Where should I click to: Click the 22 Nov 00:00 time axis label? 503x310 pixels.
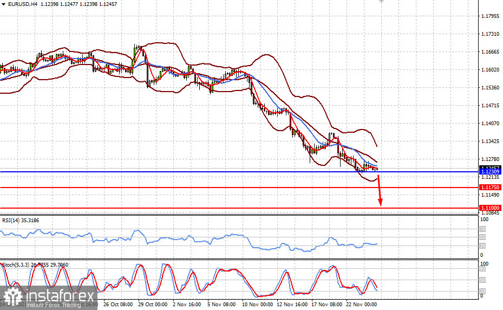point(362,305)
